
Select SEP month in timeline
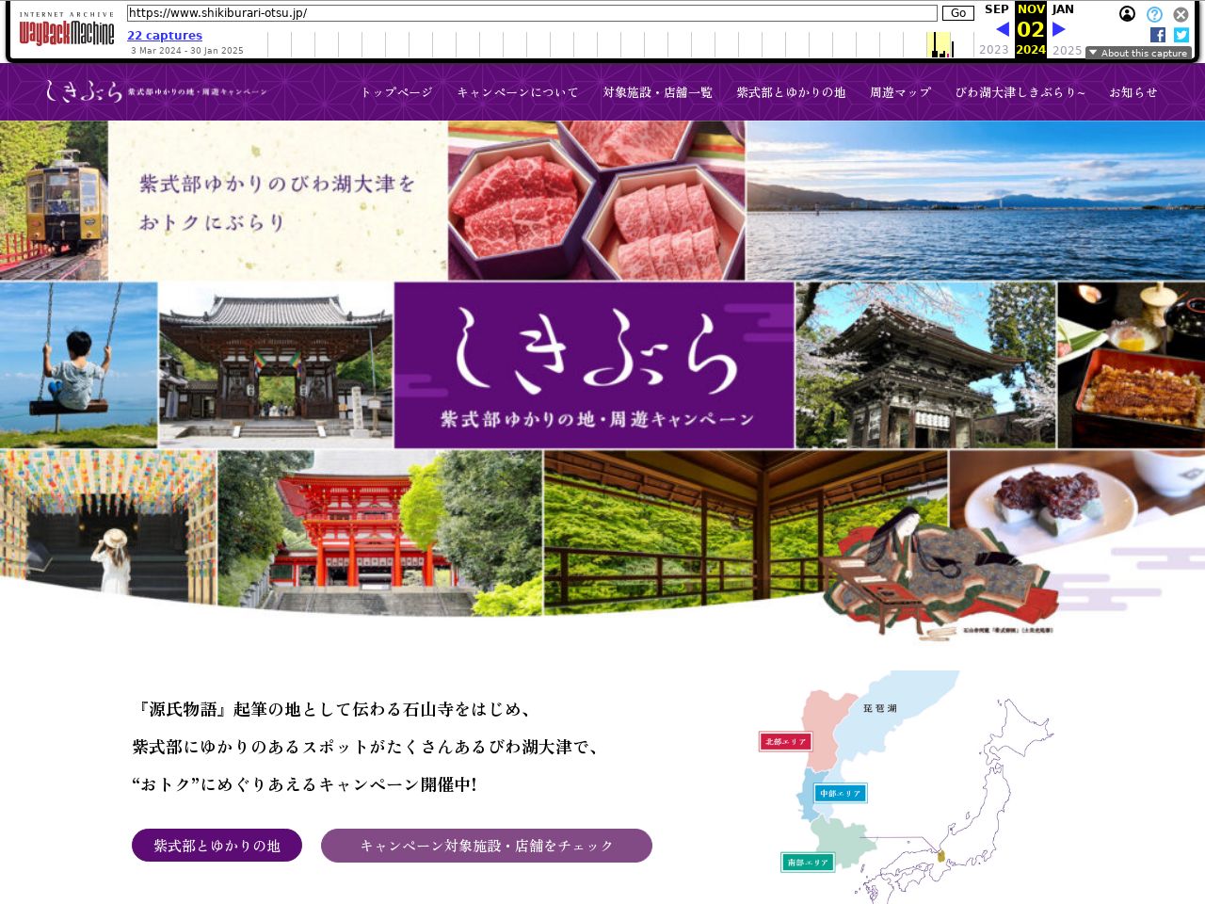tap(996, 9)
